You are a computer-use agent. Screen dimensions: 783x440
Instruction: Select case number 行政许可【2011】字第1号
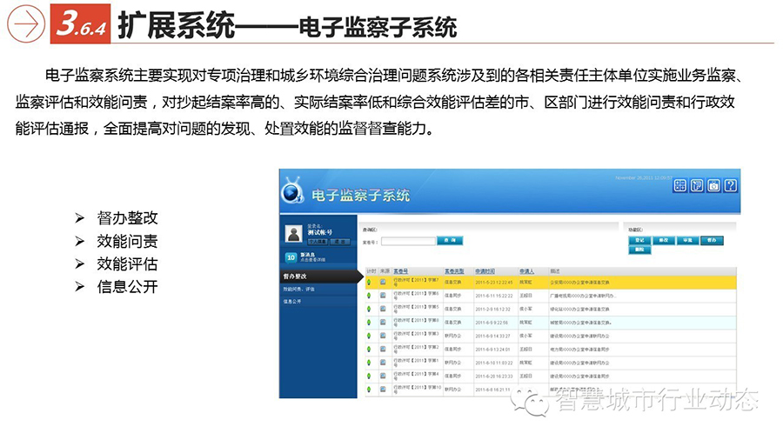coord(416,363)
